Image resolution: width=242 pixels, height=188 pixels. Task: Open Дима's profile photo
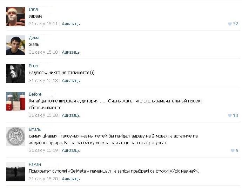click(15, 45)
